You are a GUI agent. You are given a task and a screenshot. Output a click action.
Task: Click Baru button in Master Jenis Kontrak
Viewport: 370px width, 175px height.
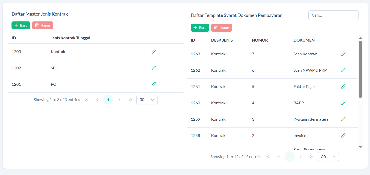[21, 25]
